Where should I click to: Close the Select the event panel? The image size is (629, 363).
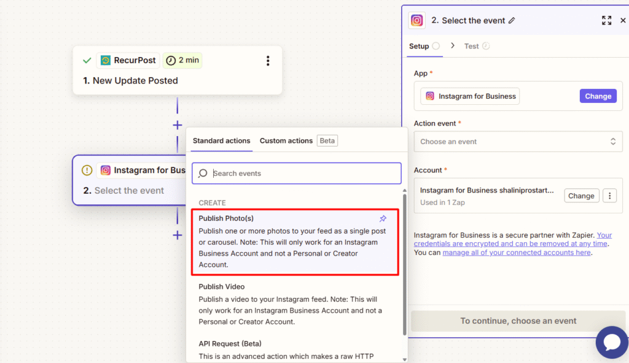coord(623,20)
